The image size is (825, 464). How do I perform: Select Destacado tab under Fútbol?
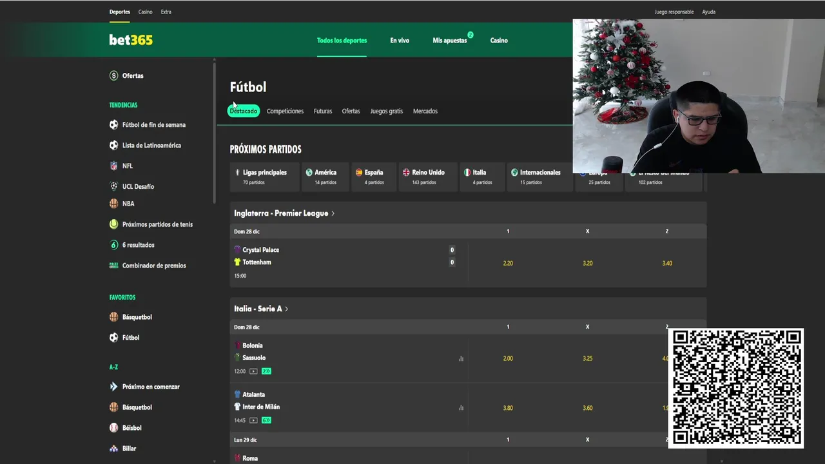pyautogui.click(x=244, y=111)
